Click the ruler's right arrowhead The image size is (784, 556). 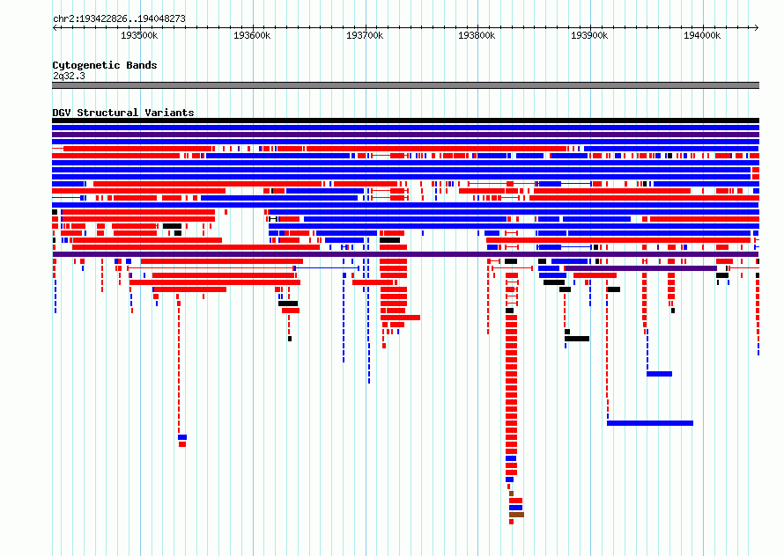[x=757, y=27]
